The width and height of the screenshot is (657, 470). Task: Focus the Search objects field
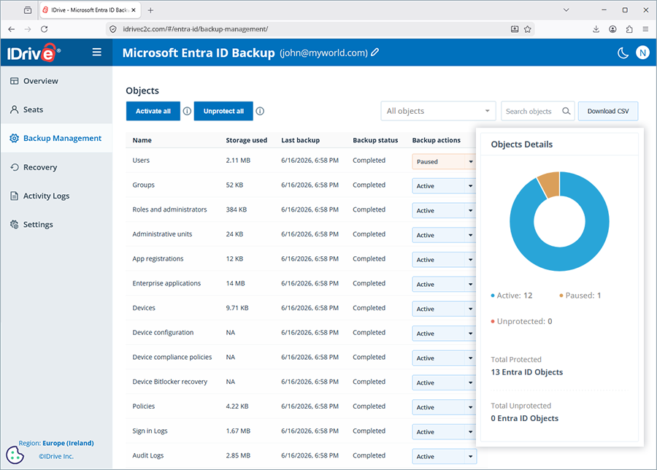point(532,111)
